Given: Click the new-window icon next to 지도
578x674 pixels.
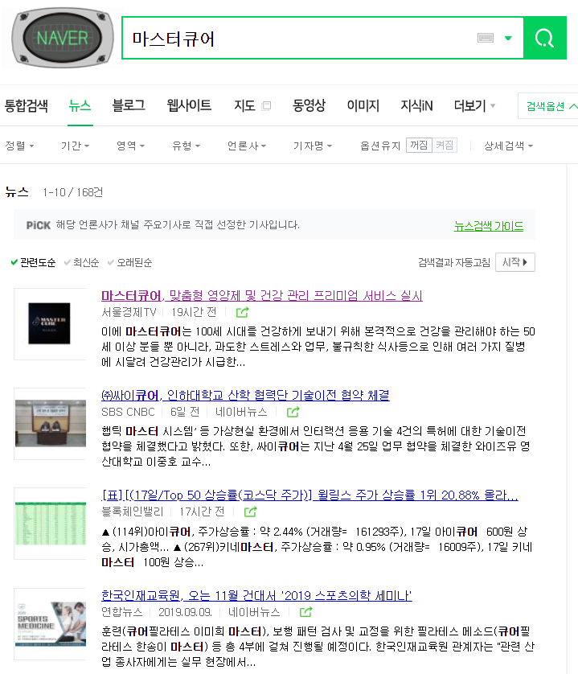Looking at the screenshot, I should 266,105.
